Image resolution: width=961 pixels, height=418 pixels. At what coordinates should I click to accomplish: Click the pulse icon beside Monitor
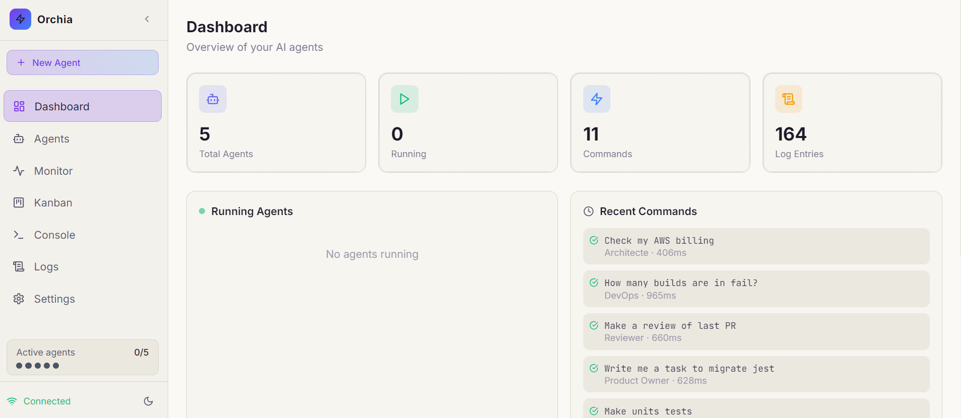click(19, 171)
